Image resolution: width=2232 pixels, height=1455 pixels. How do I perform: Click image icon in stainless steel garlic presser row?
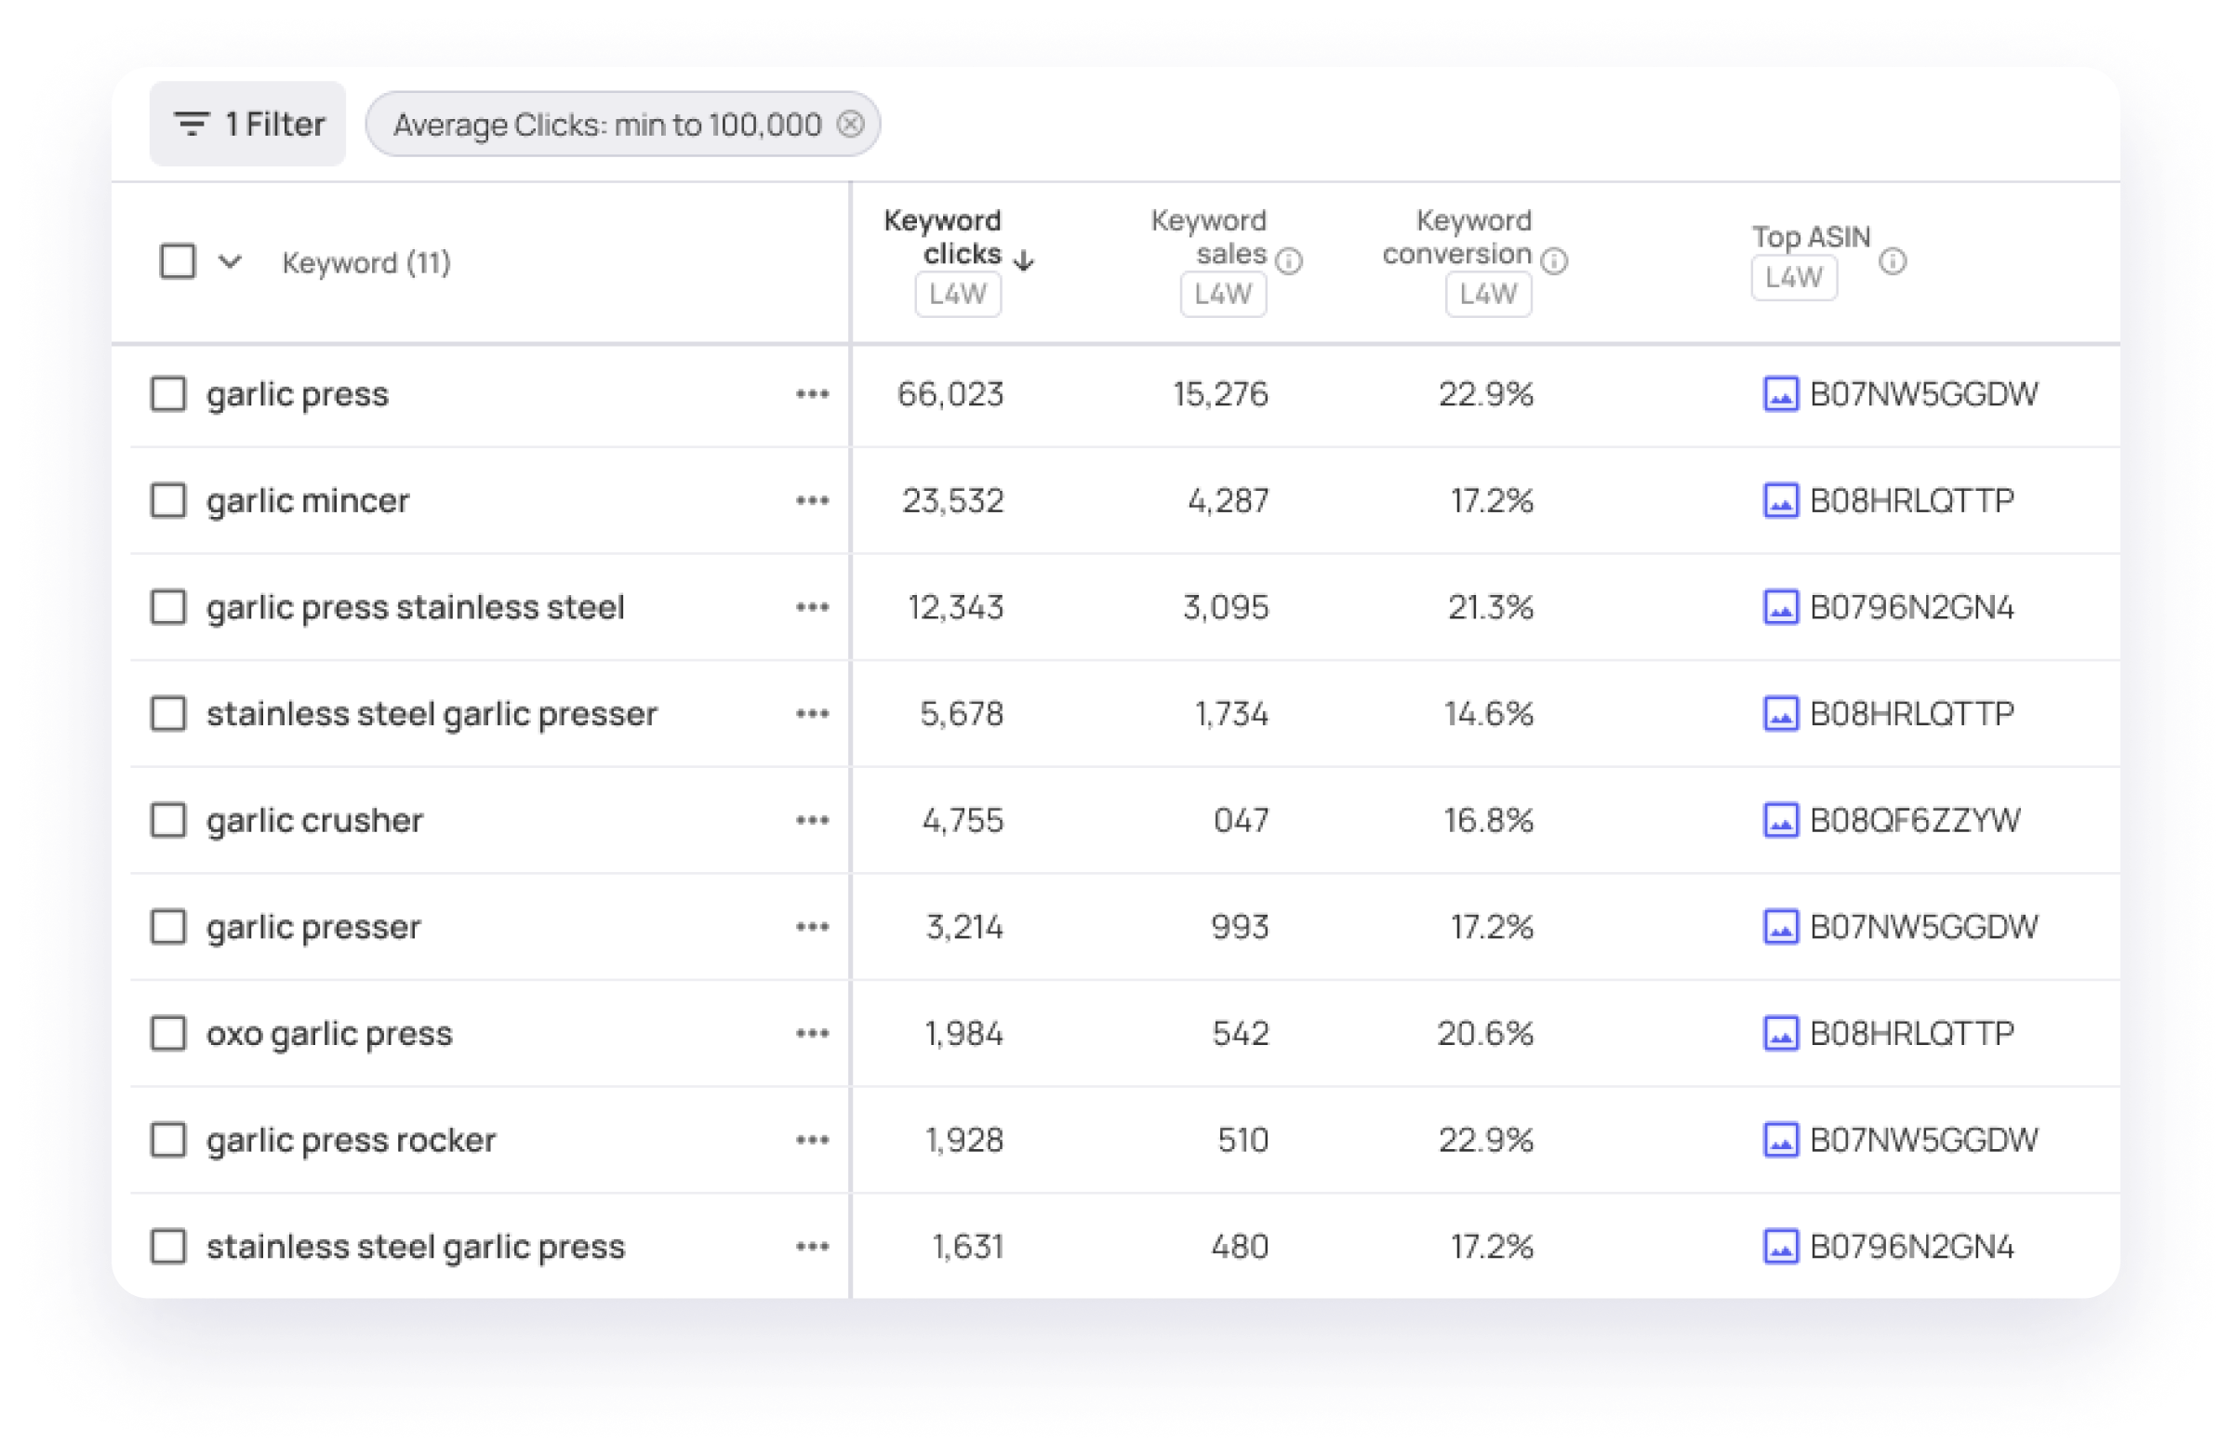pos(1781,713)
